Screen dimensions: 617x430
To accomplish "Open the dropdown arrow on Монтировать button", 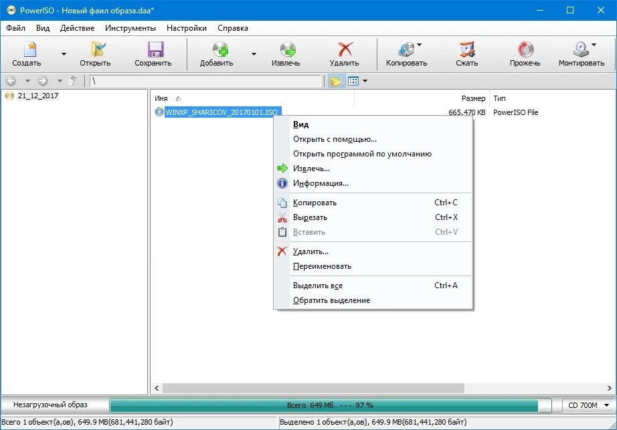I will [x=594, y=45].
